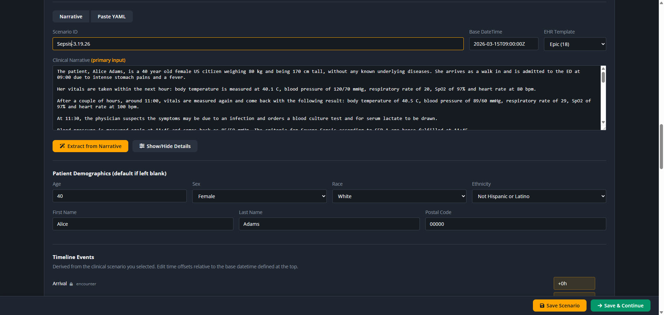Click the narrative textarea resize handle
The width and height of the screenshot is (664, 315).
coord(603,128)
